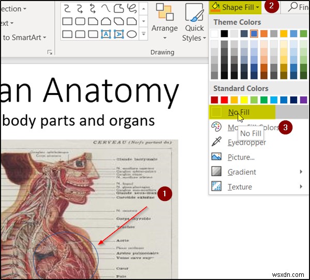Image resolution: width=310 pixels, height=280 pixels.
Task: Expand the Gradient submenu
Action: tap(259, 172)
